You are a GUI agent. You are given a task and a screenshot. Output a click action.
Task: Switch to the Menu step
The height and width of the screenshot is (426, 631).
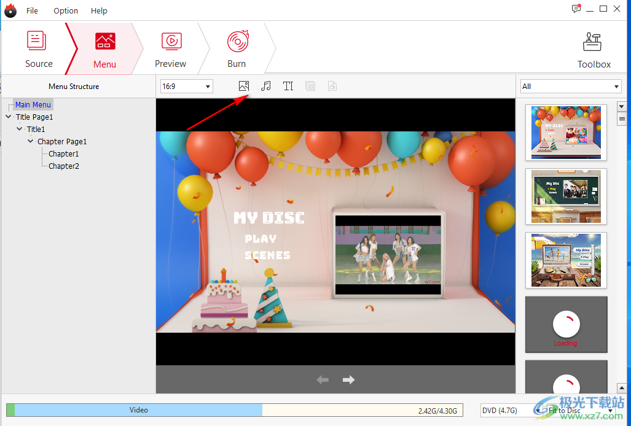[x=105, y=50]
